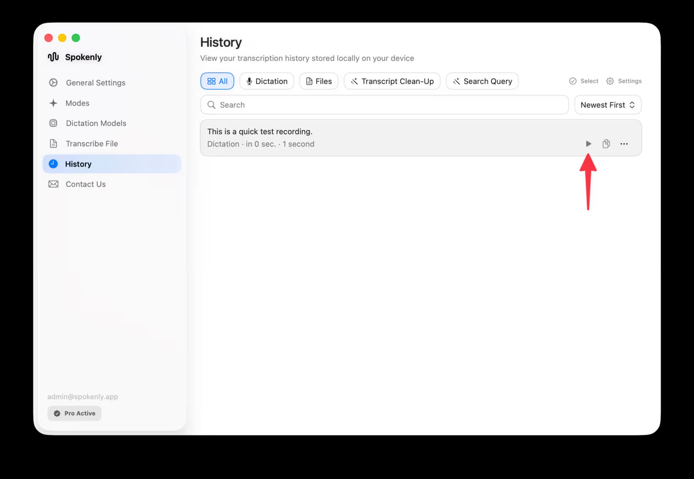
Task: Open the Newest First sort dropdown
Action: pos(608,105)
